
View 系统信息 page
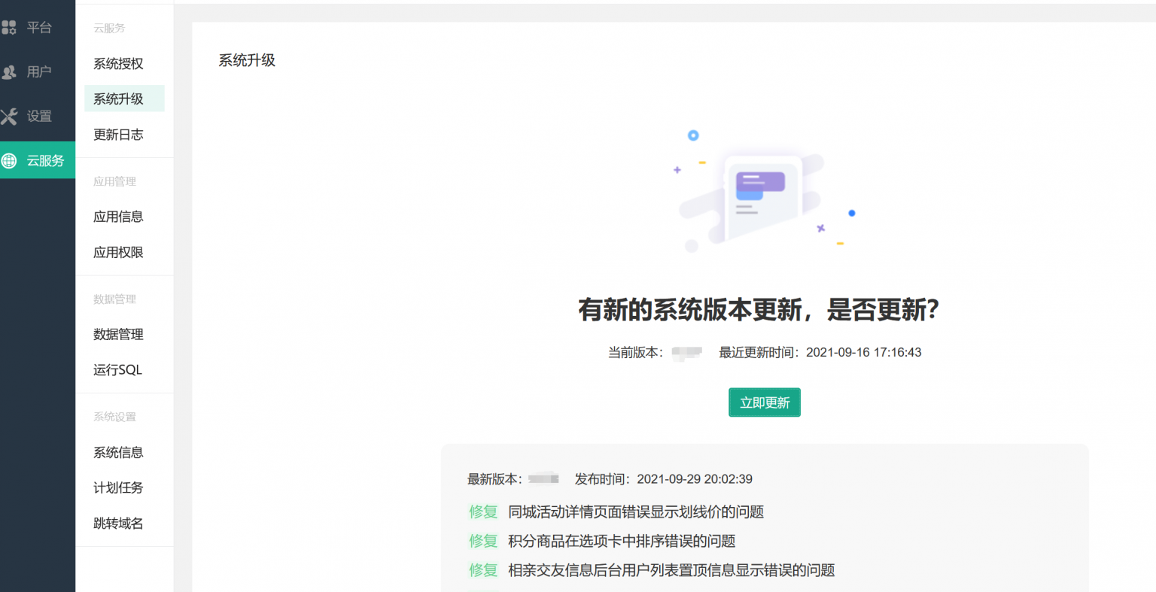(x=118, y=453)
